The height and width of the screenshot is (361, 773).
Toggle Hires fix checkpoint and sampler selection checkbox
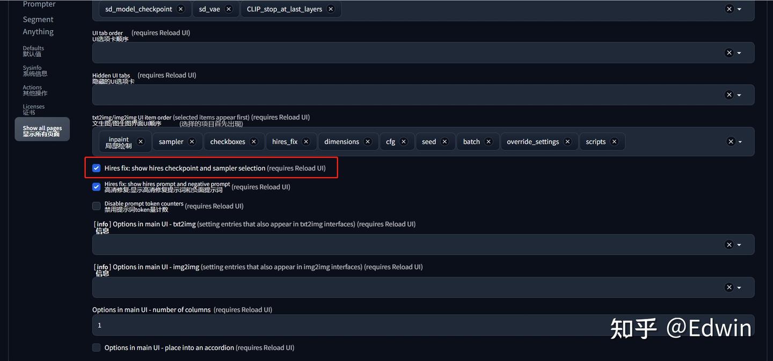coord(97,168)
